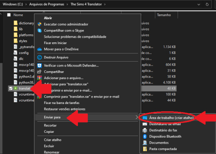Screen dimensions: 216x154
Task: Click the shield icon beside Executar como administrador
Action: click(39, 24)
